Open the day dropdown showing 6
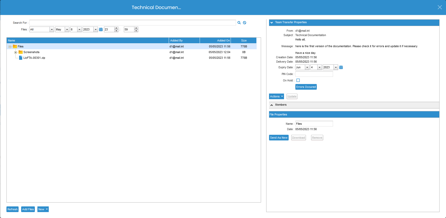The image size is (446, 218). (79, 29)
